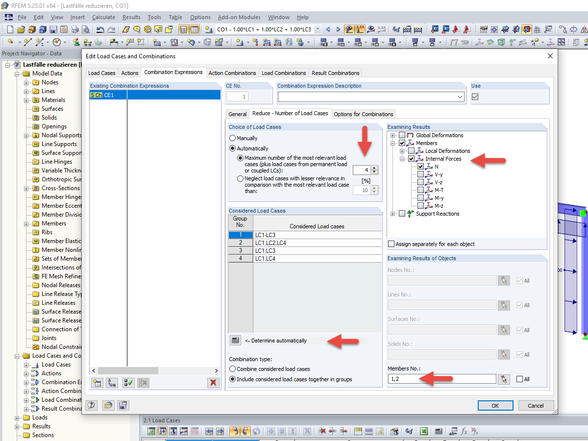Uncheck the N internal forces checkbox
This screenshot has width=588, height=441.
420,166
